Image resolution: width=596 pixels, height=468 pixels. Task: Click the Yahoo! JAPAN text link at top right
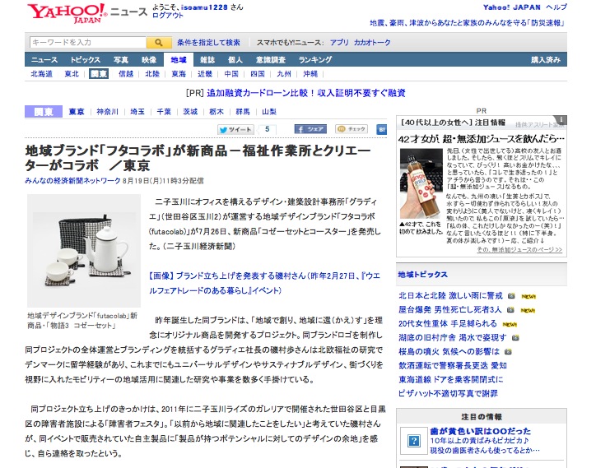pyautogui.click(x=511, y=7)
